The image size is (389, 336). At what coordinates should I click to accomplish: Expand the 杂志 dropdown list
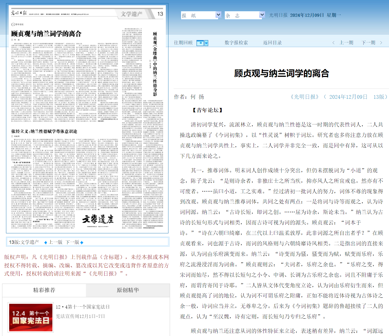262,15
